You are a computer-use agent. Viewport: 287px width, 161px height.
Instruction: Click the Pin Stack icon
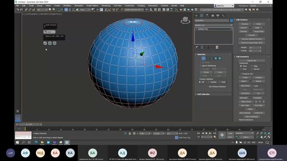197,47
